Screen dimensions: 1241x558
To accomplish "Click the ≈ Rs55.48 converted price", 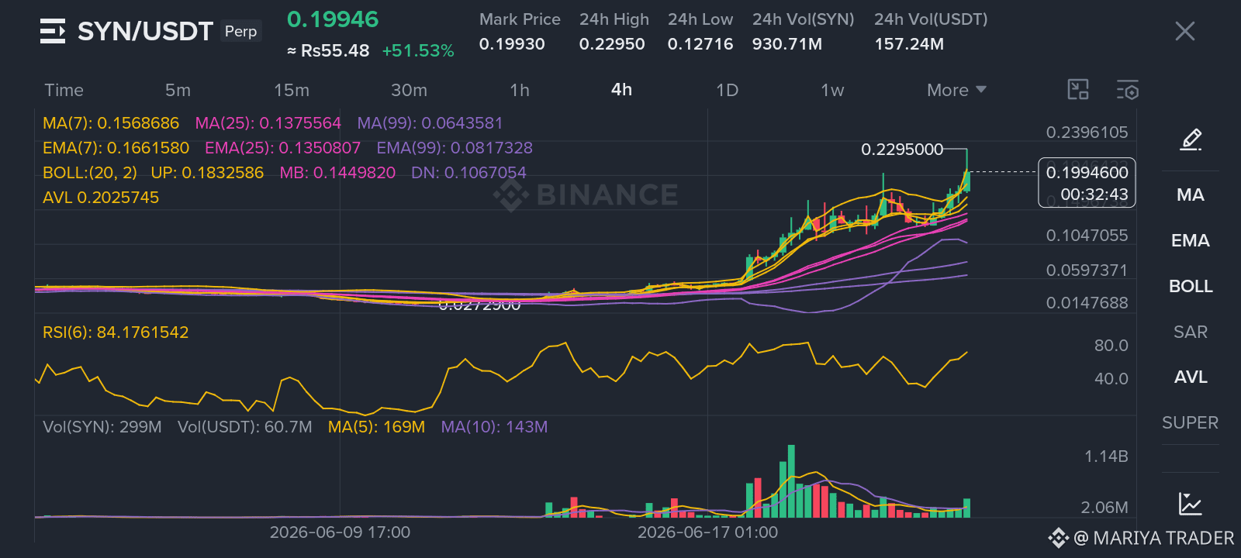I will pos(328,51).
